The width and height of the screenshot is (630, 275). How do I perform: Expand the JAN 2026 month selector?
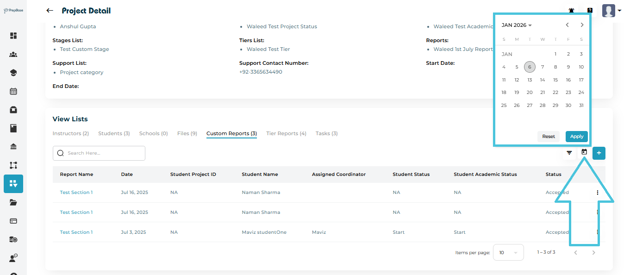517,25
